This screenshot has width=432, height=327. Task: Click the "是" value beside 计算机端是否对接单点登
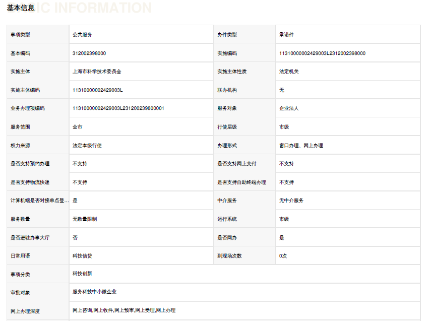pyautogui.click(x=75, y=201)
